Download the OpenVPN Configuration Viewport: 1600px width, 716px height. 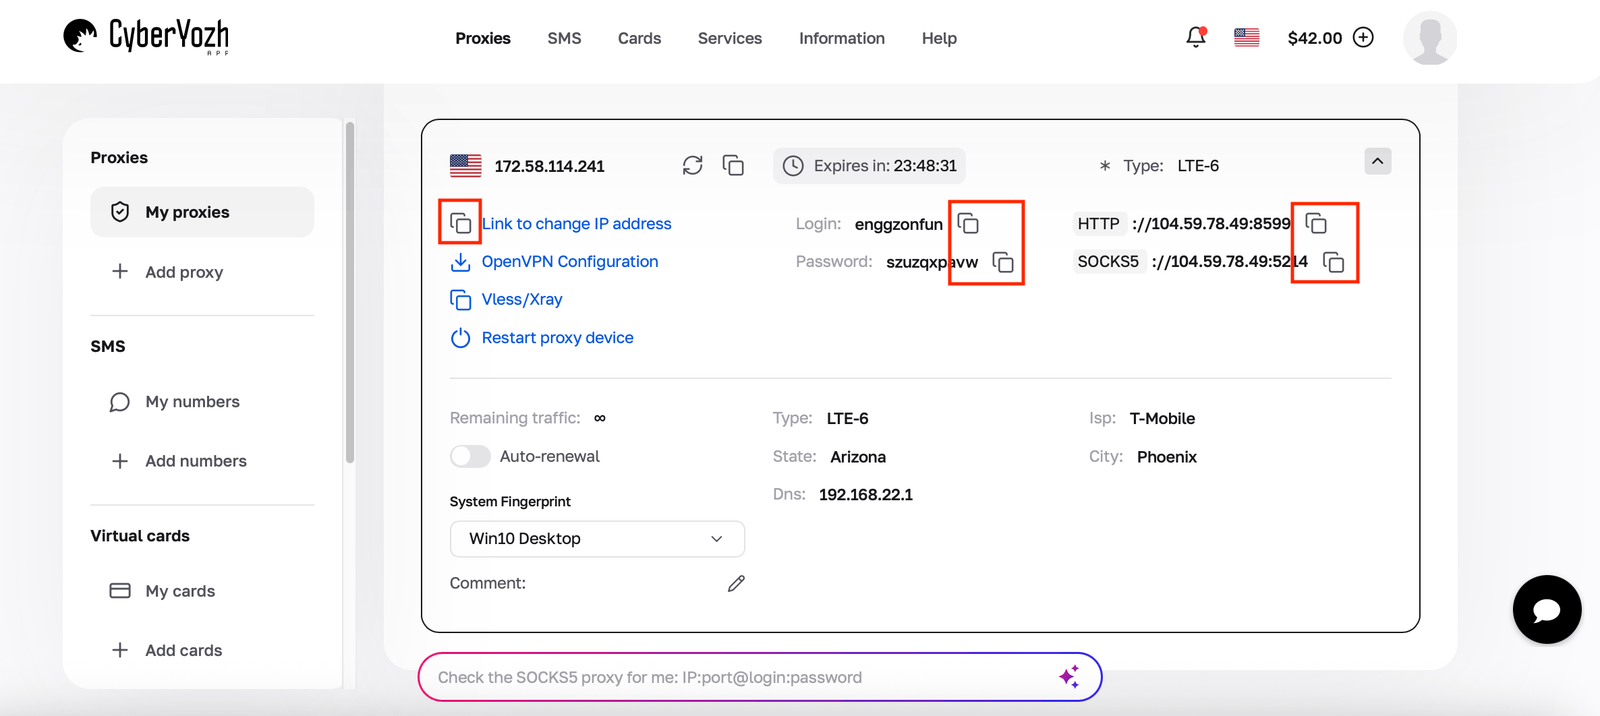click(569, 262)
